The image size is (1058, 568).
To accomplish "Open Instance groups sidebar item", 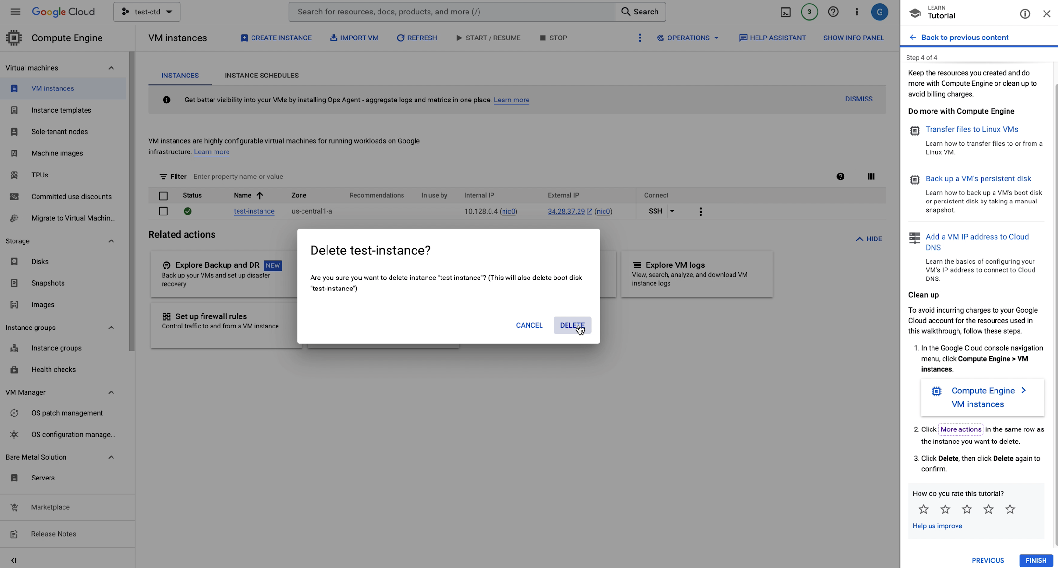I will (63, 348).
